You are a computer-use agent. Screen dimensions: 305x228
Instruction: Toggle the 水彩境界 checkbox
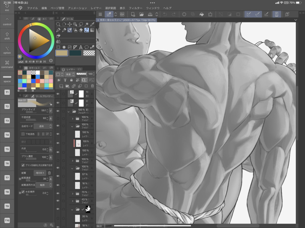(x=23, y=192)
